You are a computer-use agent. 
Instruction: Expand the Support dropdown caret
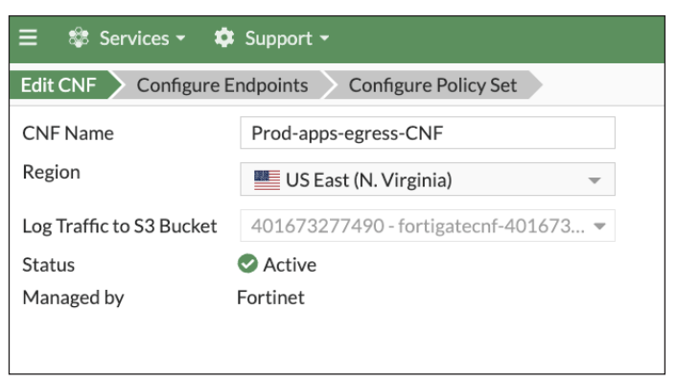pos(324,38)
